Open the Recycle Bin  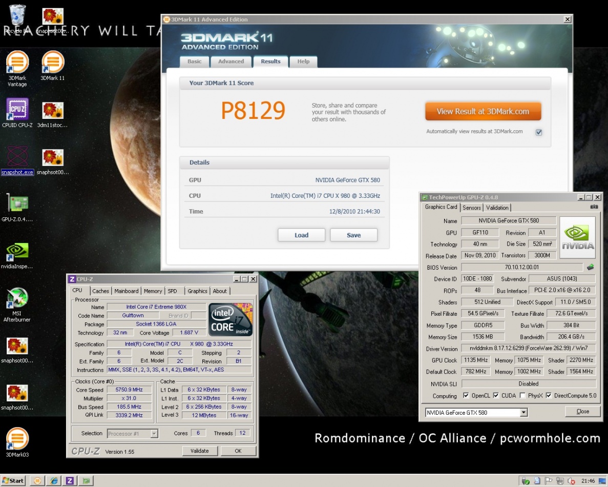click(x=17, y=16)
